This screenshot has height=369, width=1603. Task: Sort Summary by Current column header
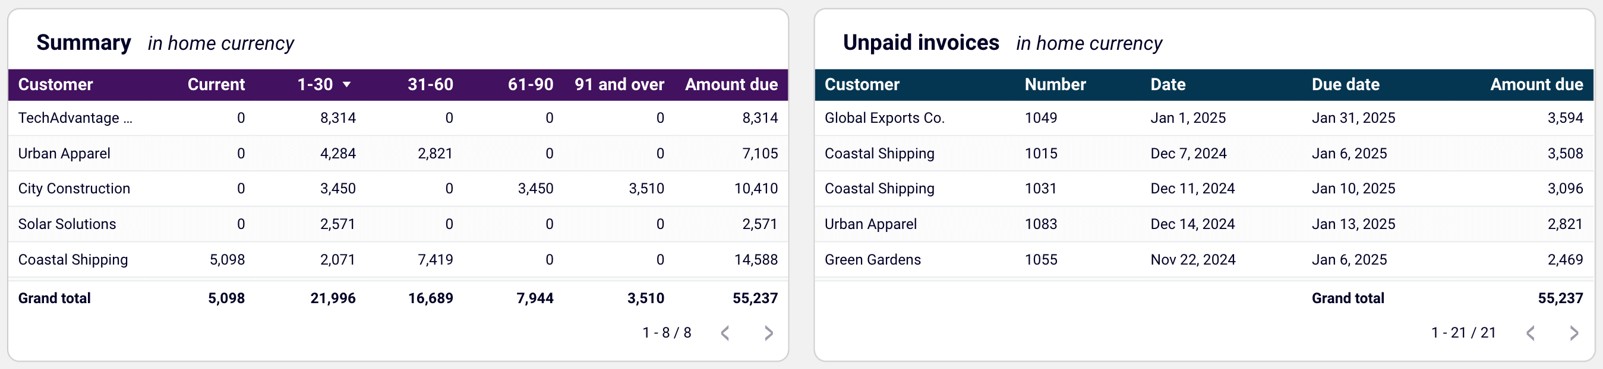coord(216,84)
